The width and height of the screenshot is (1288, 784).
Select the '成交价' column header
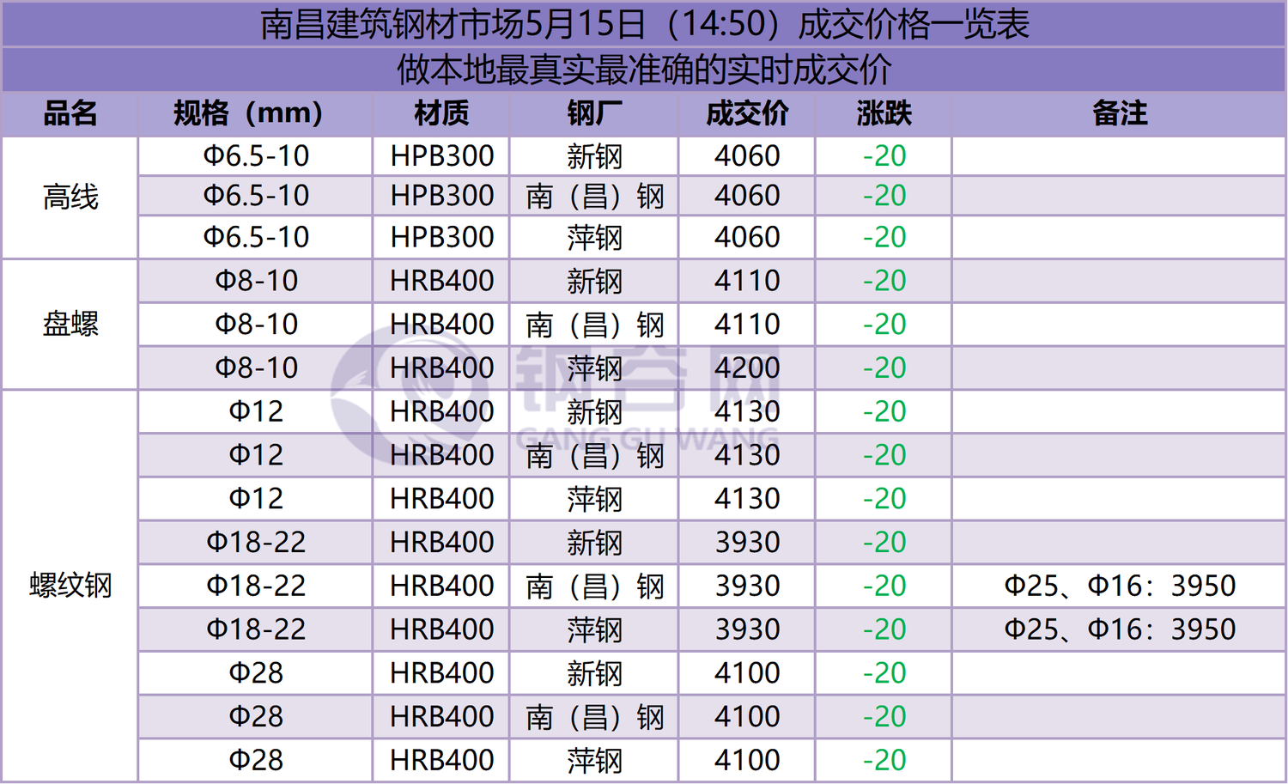pos(747,113)
